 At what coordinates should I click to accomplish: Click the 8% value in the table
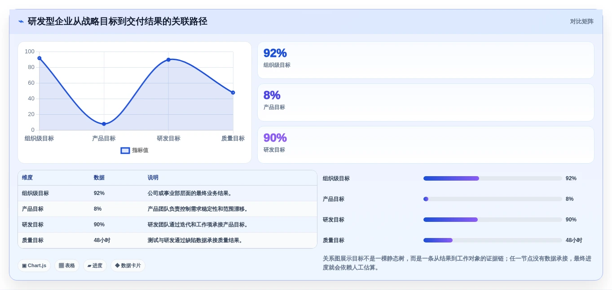(98, 209)
